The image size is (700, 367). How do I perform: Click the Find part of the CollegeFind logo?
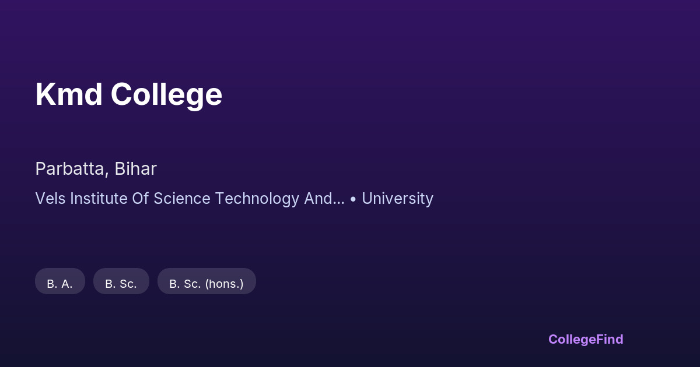tap(608, 339)
